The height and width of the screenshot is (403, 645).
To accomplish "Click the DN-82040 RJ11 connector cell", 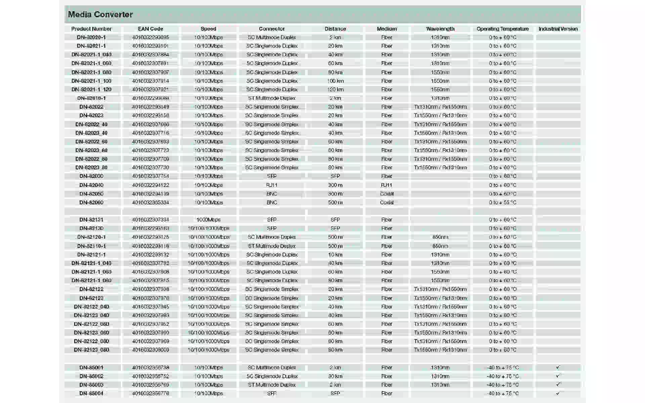I will (x=272, y=185).
